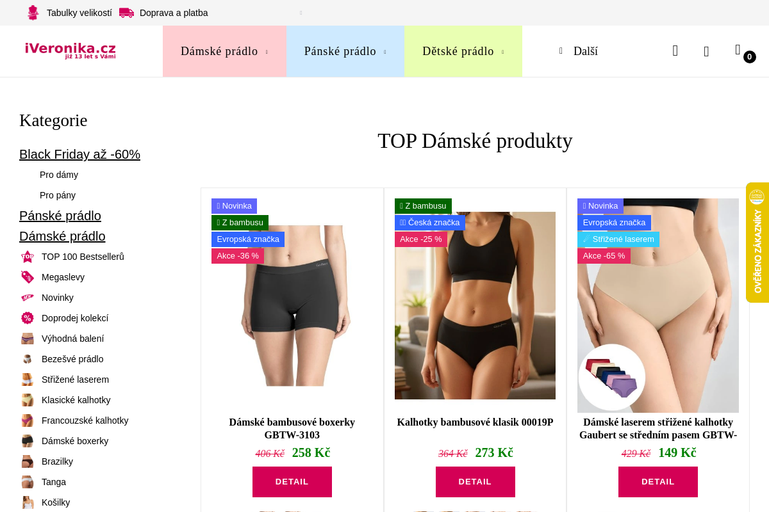The width and height of the screenshot is (769, 512).
Task: Click the Tabulky velikostí mannequin icon
Action: pyautogui.click(x=33, y=13)
